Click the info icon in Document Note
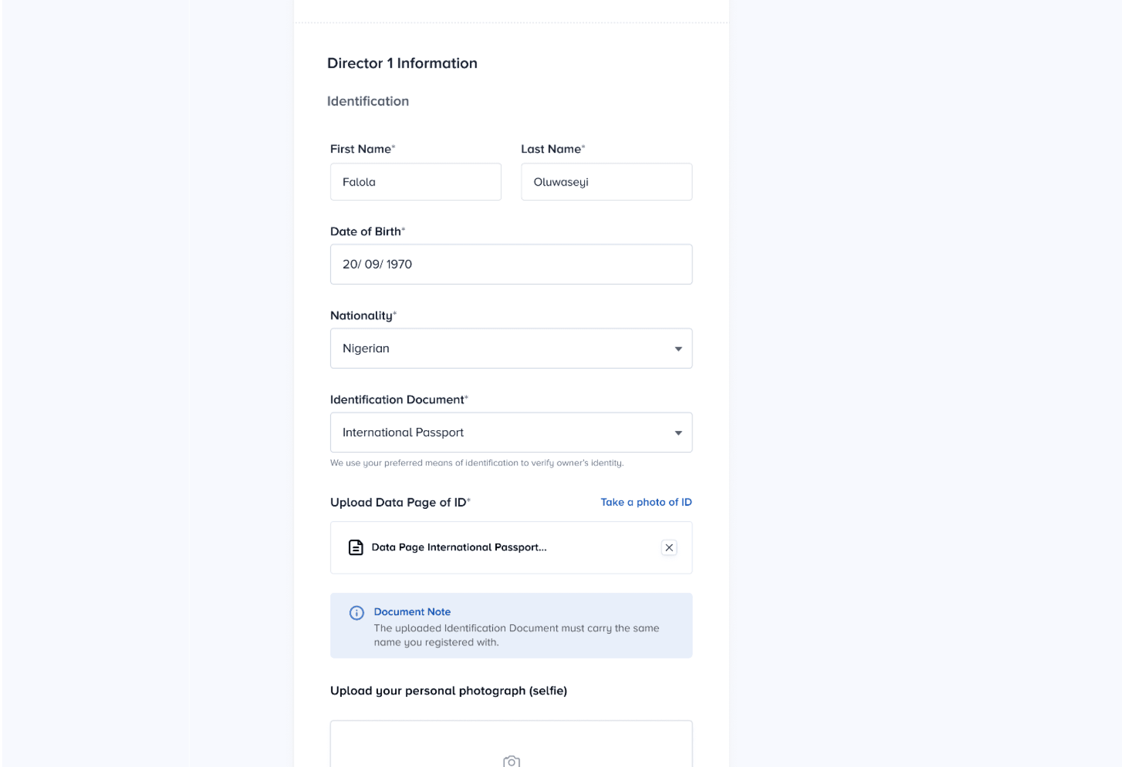 click(357, 612)
